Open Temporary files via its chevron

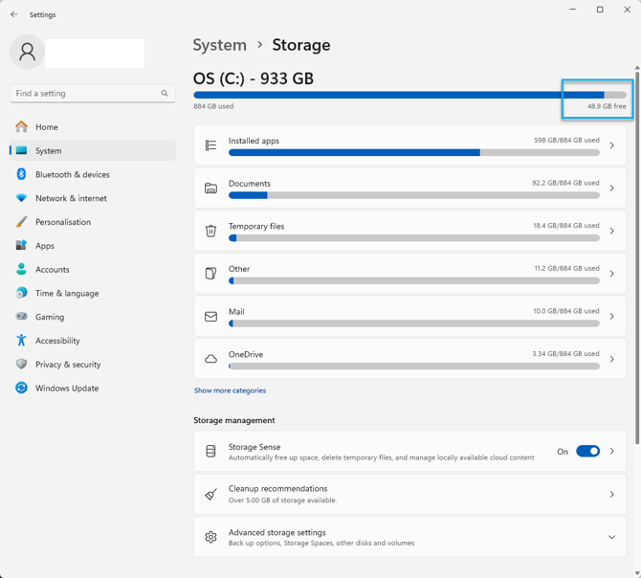(612, 231)
